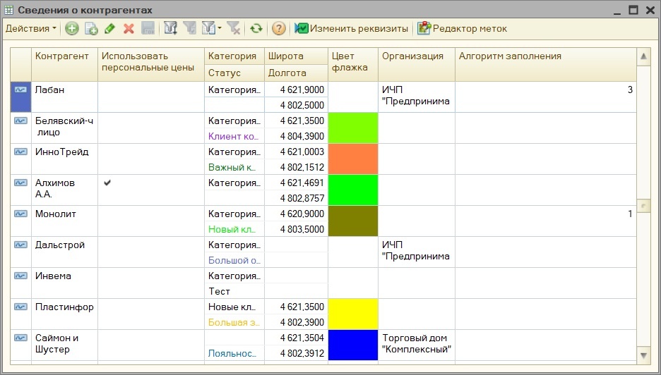
Task: Click the orange Help question icon
Action: click(x=279, y=29)
